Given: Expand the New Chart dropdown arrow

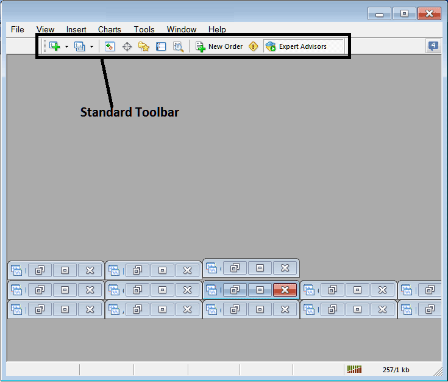Looking at the screenshot, I should coord(66,46).
